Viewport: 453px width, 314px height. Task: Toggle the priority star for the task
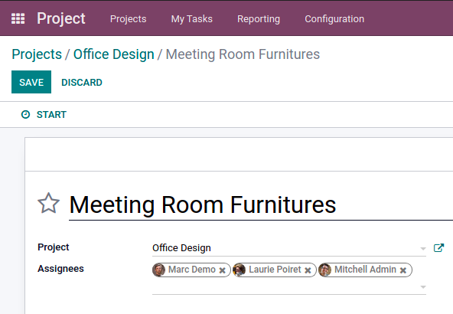48,204
